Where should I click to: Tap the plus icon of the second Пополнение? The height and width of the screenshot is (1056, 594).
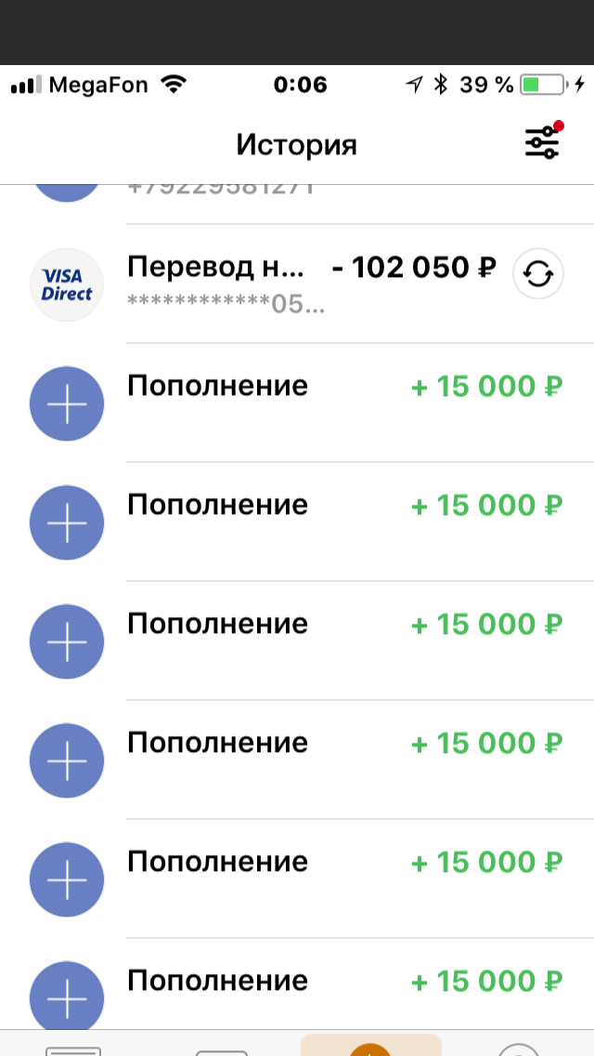click(x=67, y=522)
